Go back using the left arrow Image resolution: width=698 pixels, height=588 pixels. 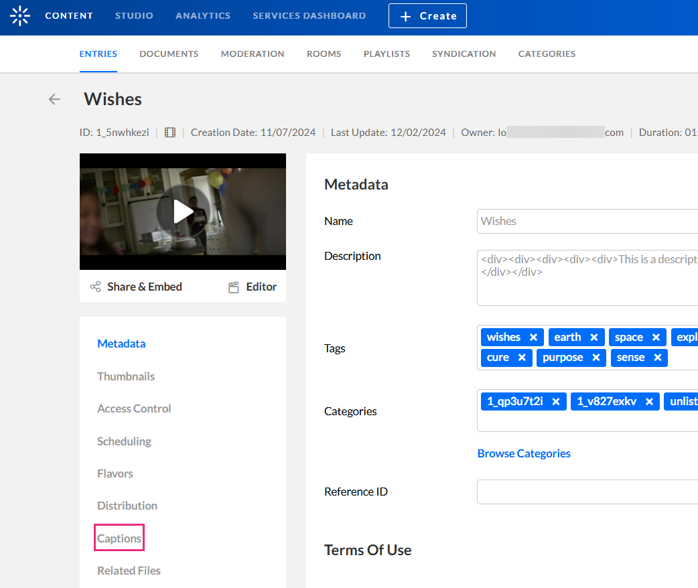click(x=54, y=99)
